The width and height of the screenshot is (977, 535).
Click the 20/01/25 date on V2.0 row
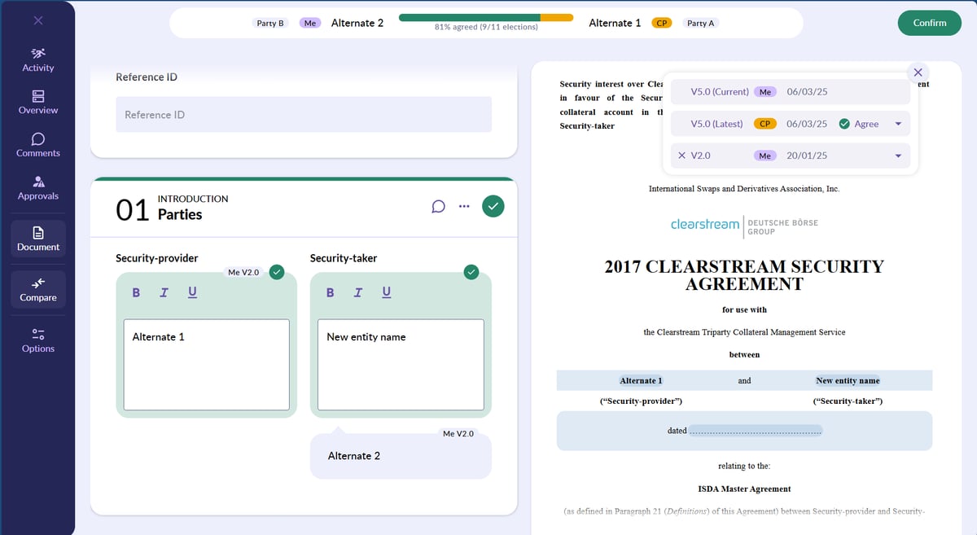tap(807, 156)
